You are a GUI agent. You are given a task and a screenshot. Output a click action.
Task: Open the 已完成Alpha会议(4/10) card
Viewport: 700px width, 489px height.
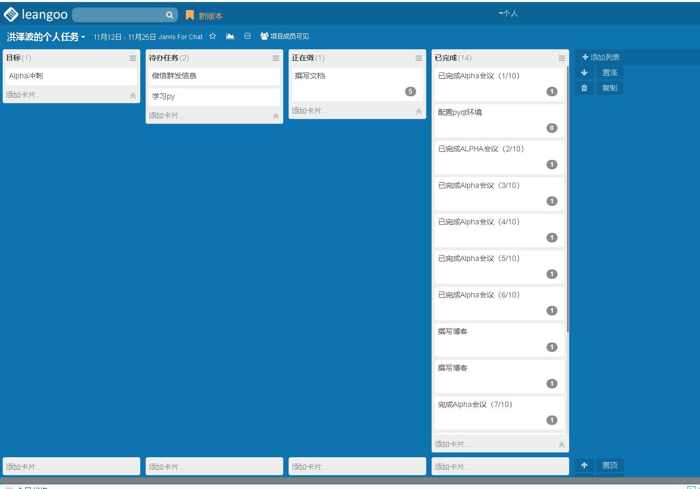pos(499,230)
